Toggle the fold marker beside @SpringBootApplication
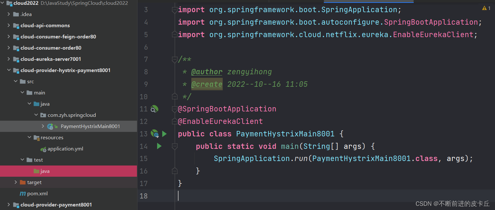 coord(175,109)
